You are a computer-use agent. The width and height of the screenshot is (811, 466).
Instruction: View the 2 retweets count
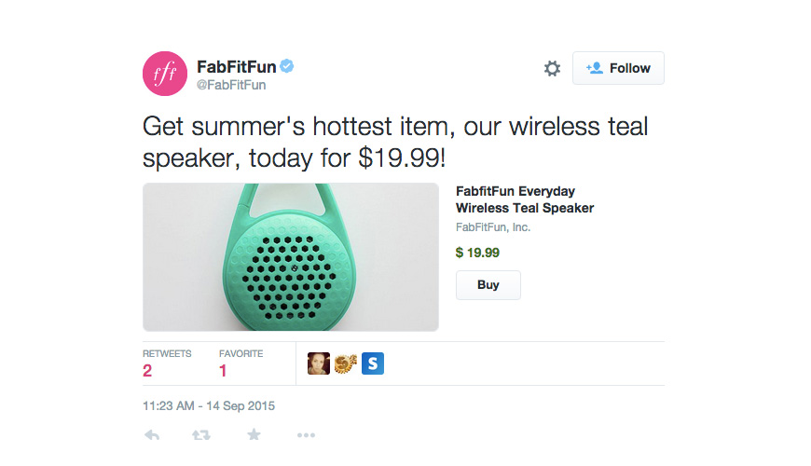(147, 370)
